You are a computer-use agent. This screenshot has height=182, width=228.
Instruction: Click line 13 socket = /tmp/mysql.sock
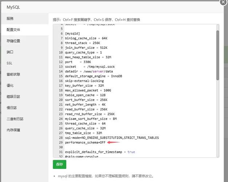click(90, 67)
